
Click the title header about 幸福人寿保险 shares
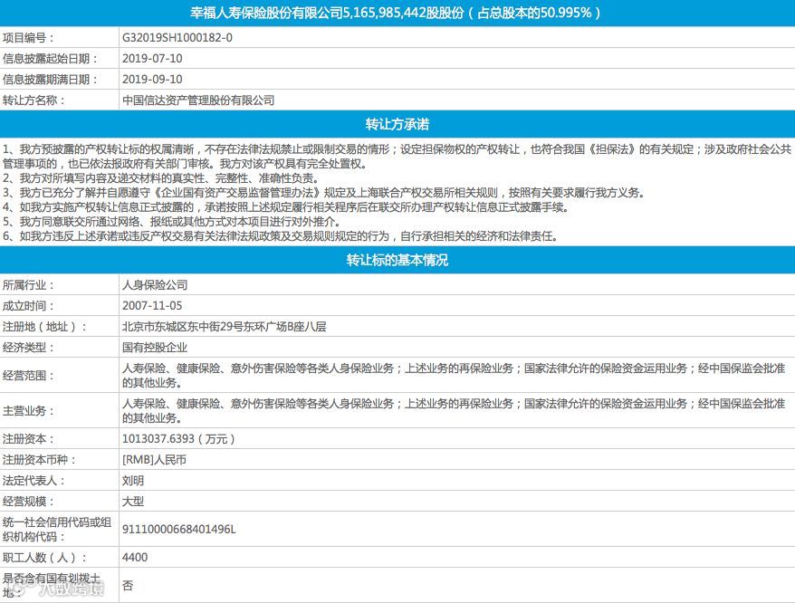tap(396, 13)
